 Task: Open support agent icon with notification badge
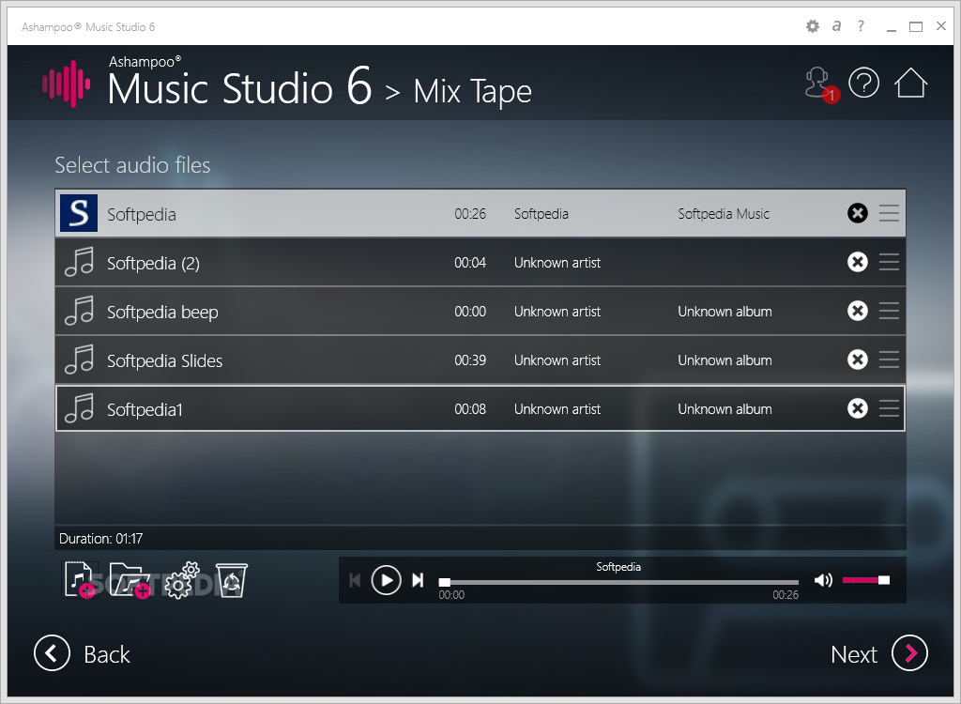click(820, 84)
